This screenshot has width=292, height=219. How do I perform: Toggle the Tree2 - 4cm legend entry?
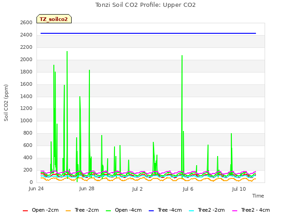[x=251, y=210]
